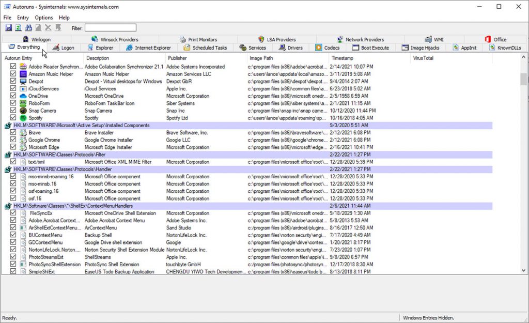Click the Save toolbar icon
Viewport: 529px width, 323px height.
(9, 28)
